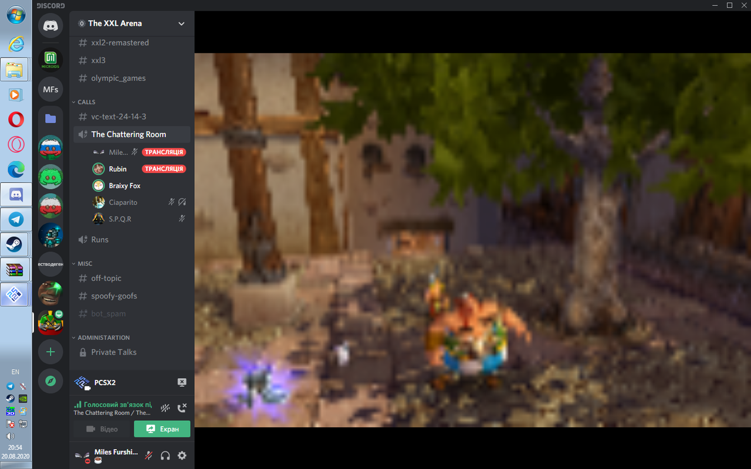Click Mile... user's ТРАНСЛЯЦІЯ live badge
This screenshot has height=469, width=751.
(164, 152)
